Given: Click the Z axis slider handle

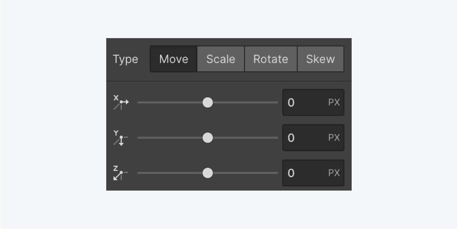Looking at the screenshot, I should click(208, 173).
